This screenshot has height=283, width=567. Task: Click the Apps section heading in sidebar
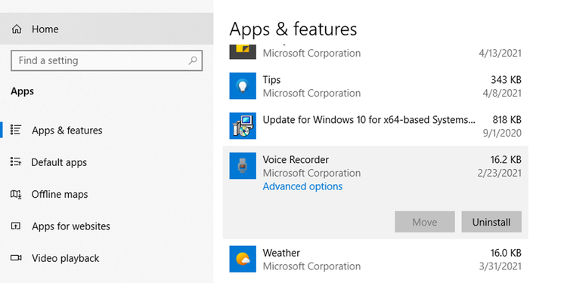22,91
